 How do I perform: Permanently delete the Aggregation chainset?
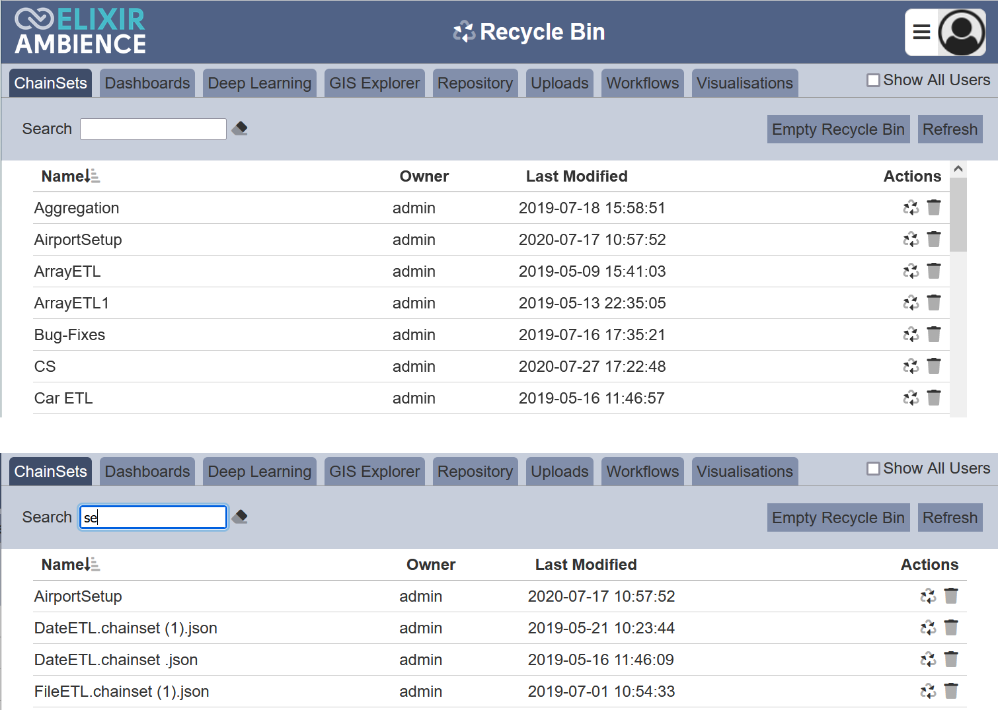click(x=934, y=207)
